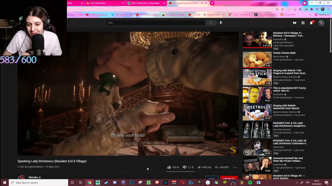Image resolution: width=332 pixels, height=186 pixels.
Task: Open the Shirrako channel link
Action: [x=33, y=177]
